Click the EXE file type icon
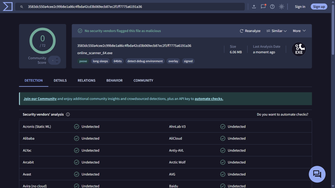Image resolution: width=335 pixels, height=188 pixels. (x=299, y=49)
